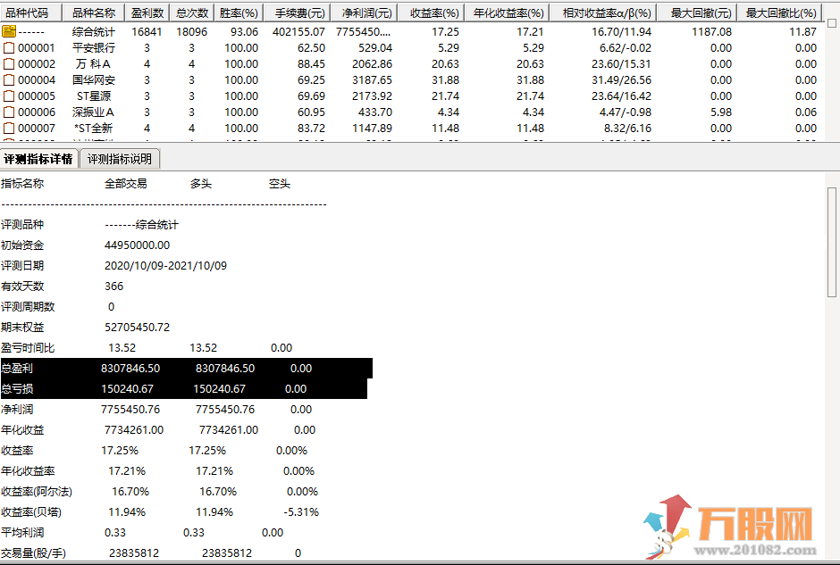The width and height of the screenshot is (840, 565).
Task: Sort by the 品种代码 column header
Action: [31, 12]
